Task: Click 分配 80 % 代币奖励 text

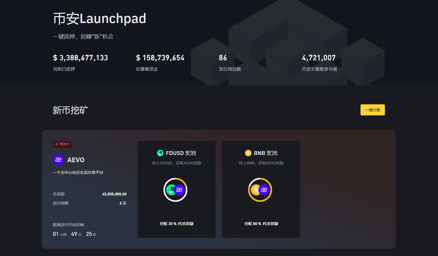Action: click(261, 224)
